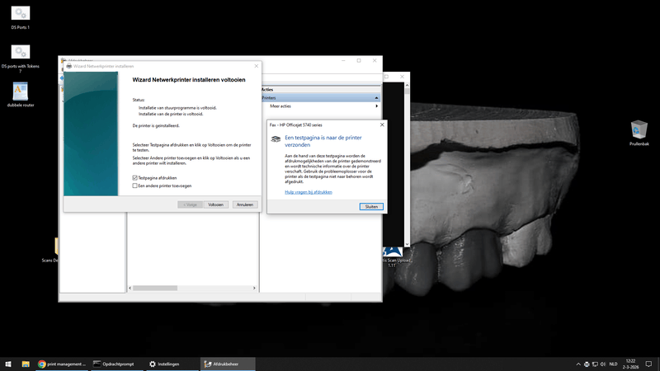
Task: Click the printer icon in test dialog
Action: (276, 139)
